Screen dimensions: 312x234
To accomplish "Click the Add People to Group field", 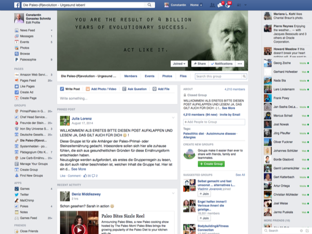I will click(214, 122).
